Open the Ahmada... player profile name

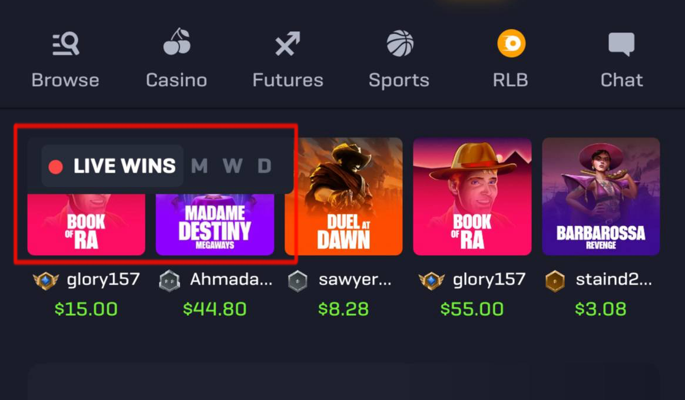click(x=231, y=279)
